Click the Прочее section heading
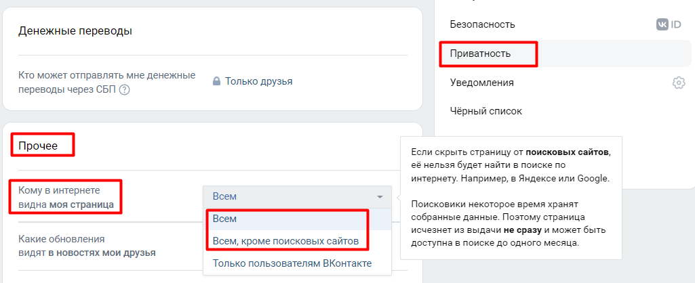 click(x=38, y=146)
